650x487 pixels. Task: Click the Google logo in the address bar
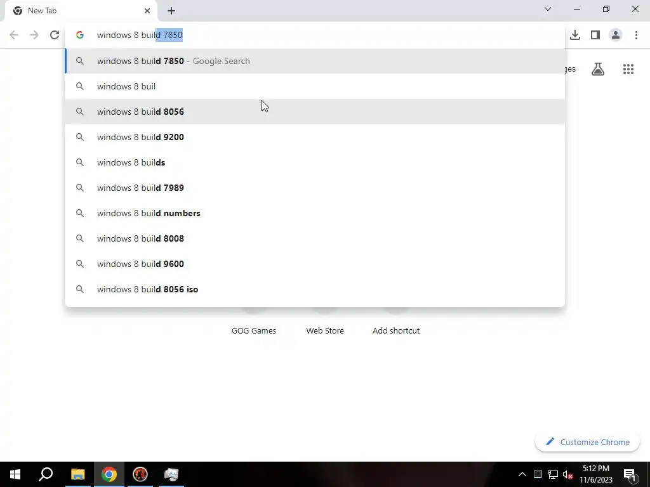[x=80, y=35]
